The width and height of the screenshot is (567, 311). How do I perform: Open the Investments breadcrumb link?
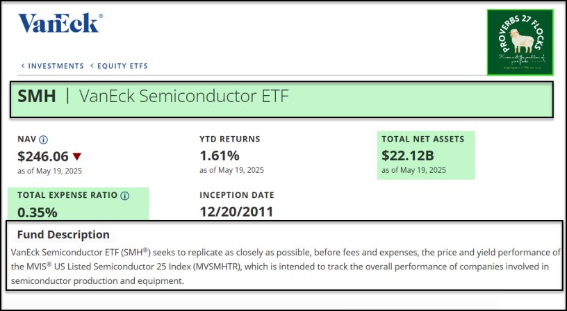[x=56, y=66]
